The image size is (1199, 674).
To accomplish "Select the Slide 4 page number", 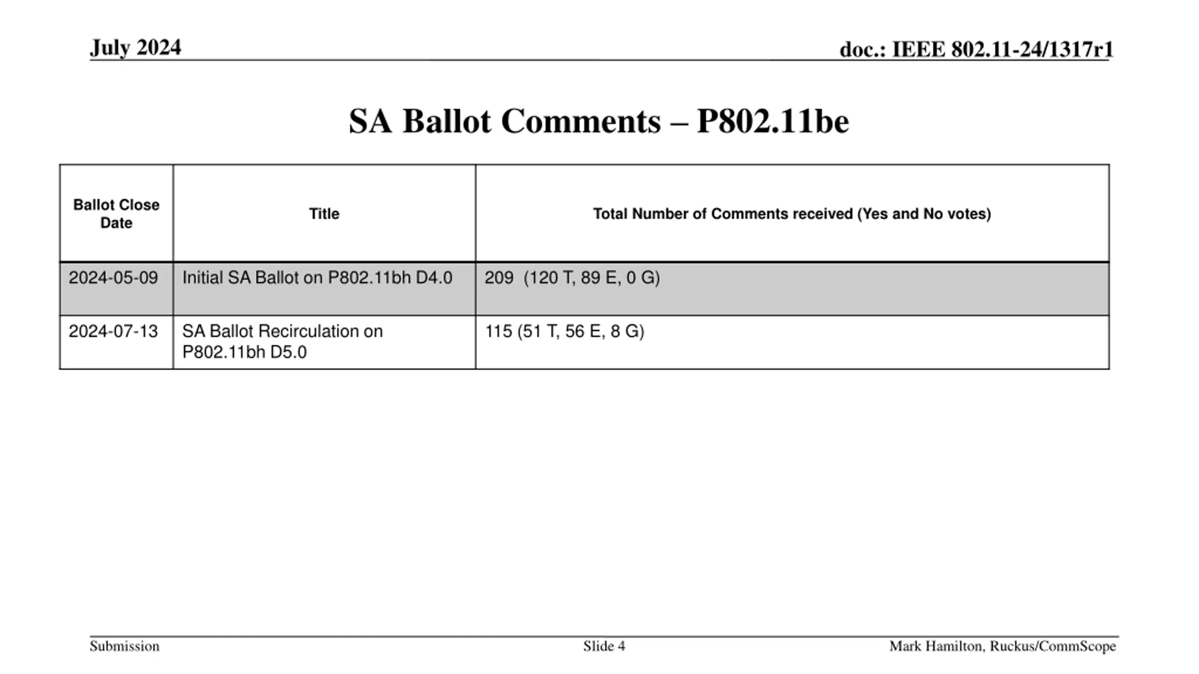I will pos(604,646).
